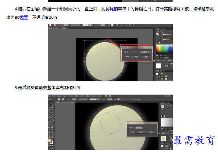Select the Gradient tool in step 5 screenshot

click(x=52, y=127)
